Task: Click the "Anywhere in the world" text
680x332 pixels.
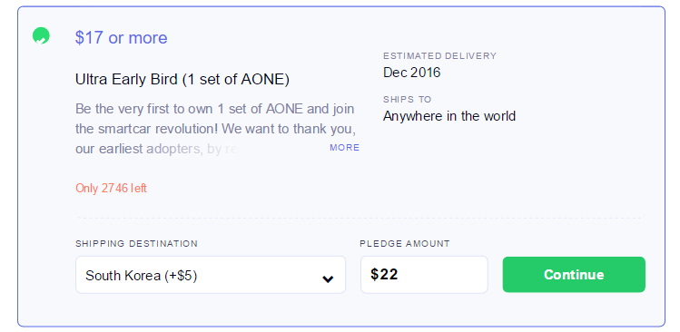Action: (x=449, y=116)
